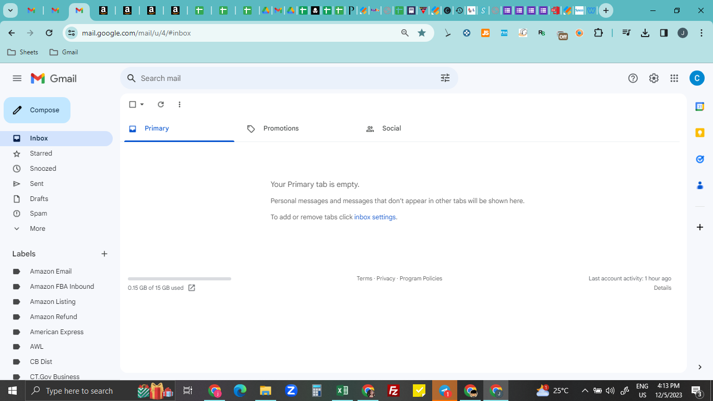Open Chrome side panel icon

tap(664, 33)
